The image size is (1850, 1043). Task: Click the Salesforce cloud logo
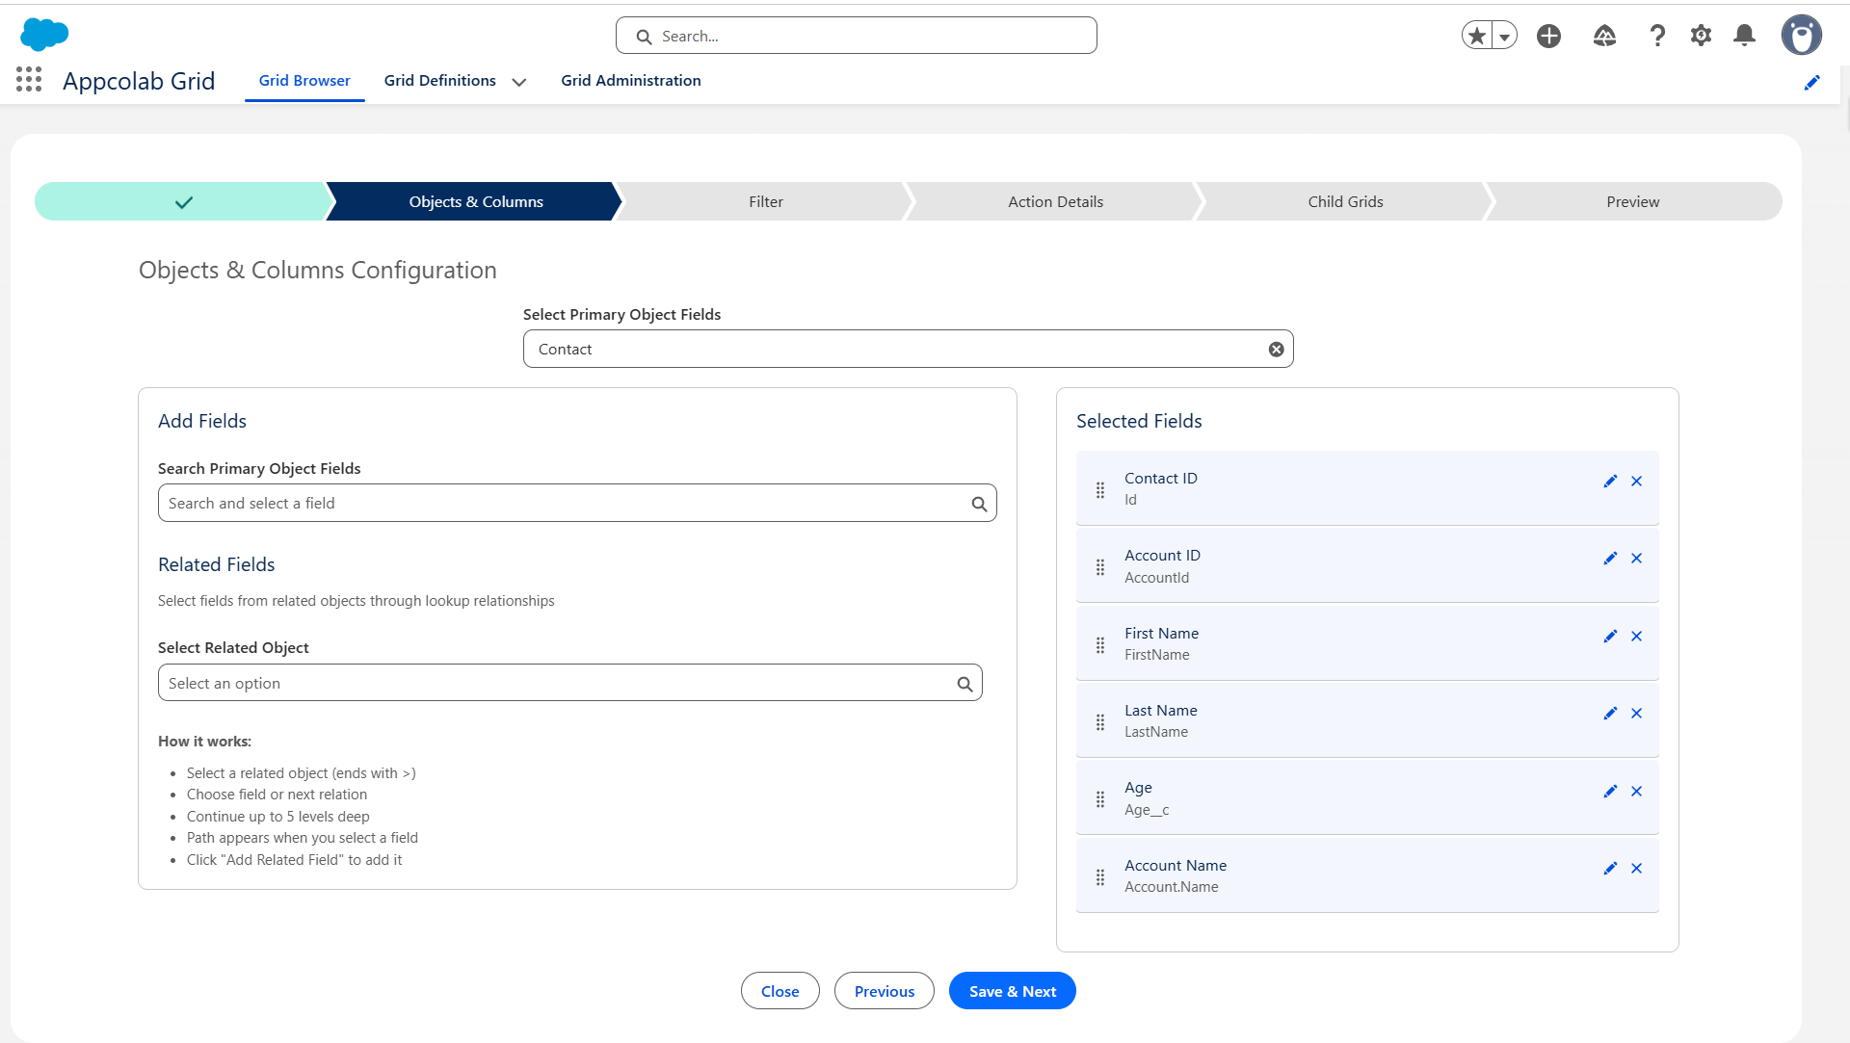(44, 34)
